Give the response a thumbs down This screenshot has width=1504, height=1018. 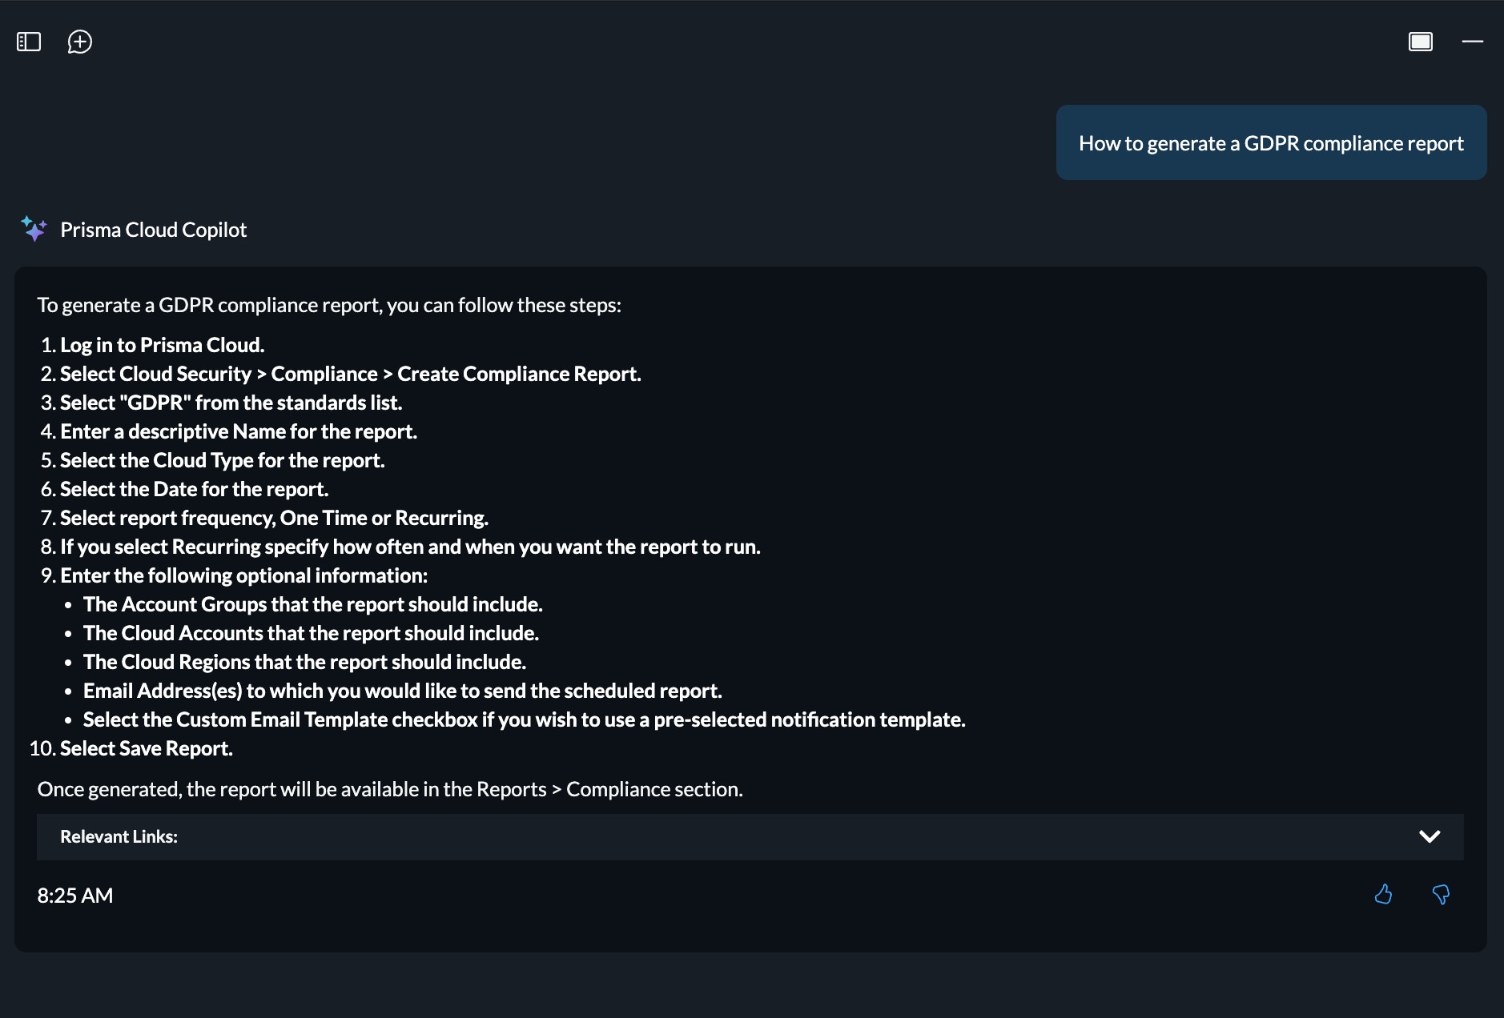[x=1441, y=894]
